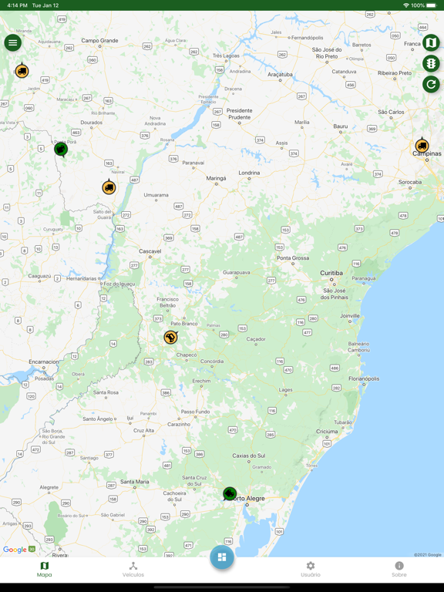Screen dimensions: 444x592
Task: Switch to the Sobre tab
Action: [399, 570]
